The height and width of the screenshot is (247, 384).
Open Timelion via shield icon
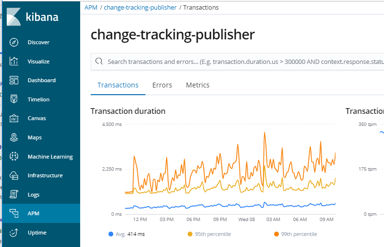14,99
